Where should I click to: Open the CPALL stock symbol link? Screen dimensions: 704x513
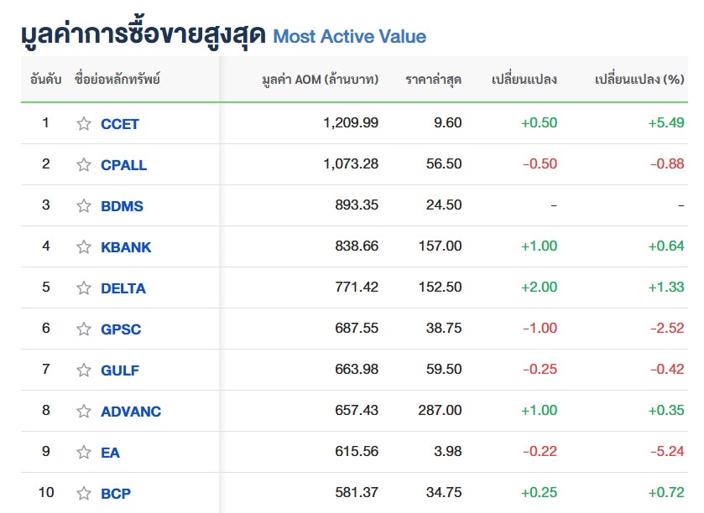coord(124,165)
